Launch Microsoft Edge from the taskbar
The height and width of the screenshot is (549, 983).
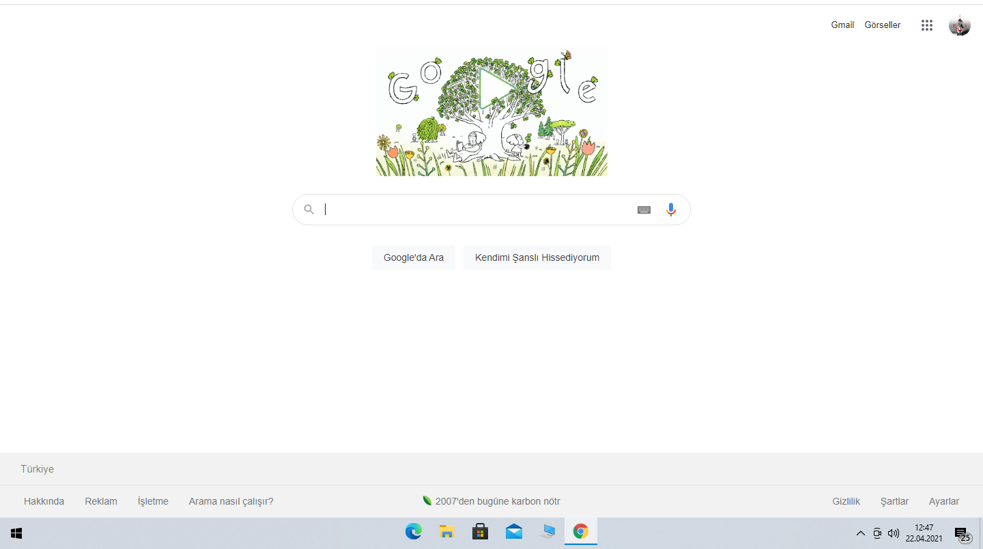(413, 532)
